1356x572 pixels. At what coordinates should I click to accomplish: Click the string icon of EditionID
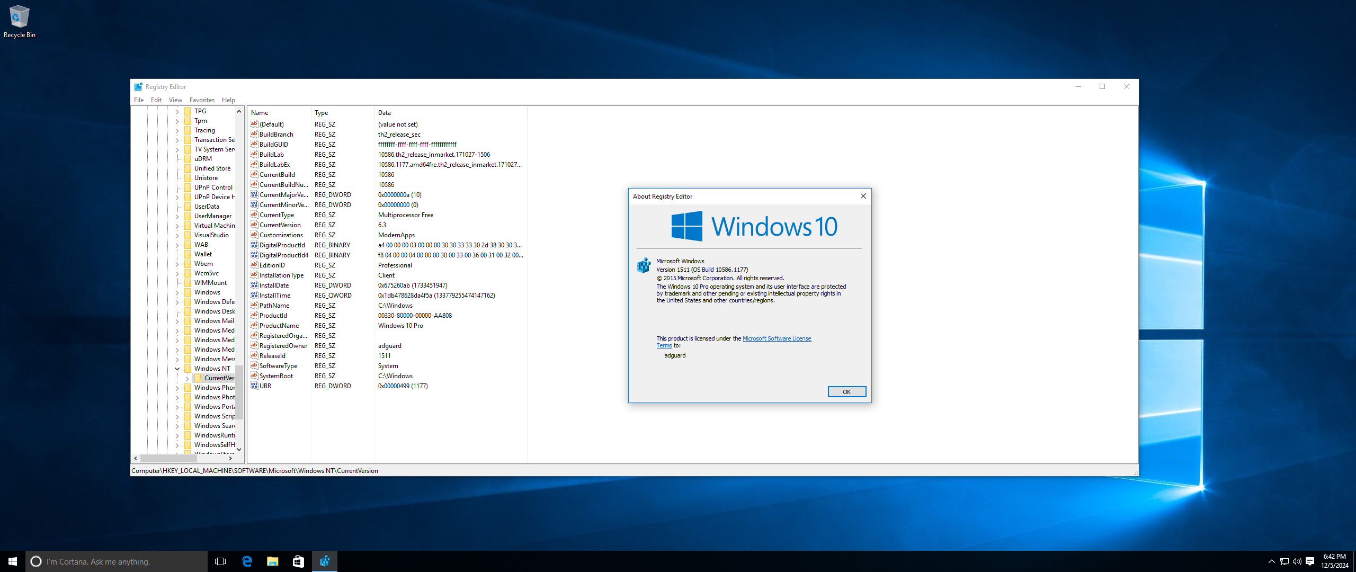click(254, 265)
